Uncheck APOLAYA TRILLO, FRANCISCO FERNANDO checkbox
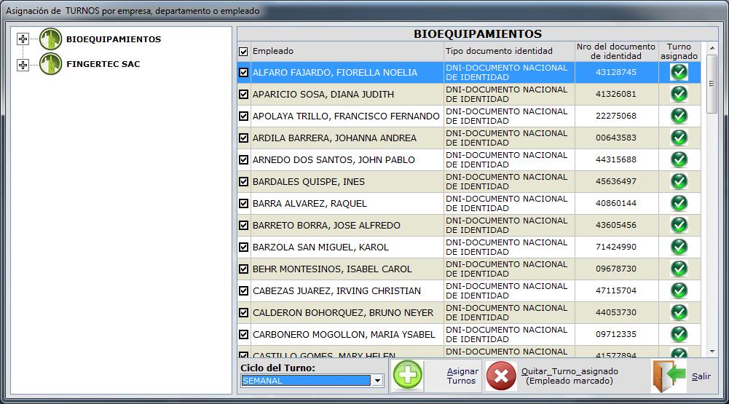The width and height of the screenshot is (729, 404). coord(244,116)
